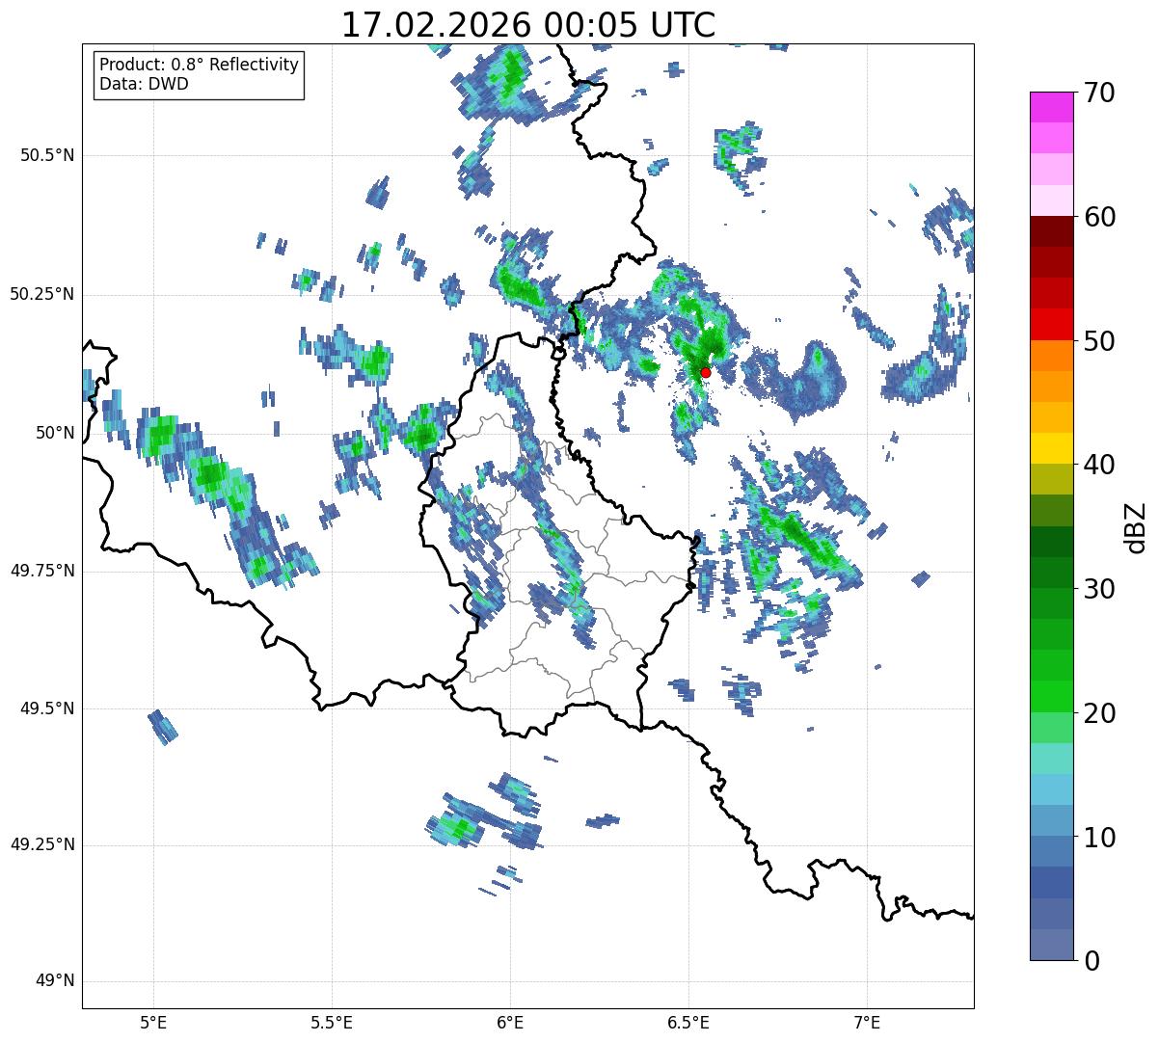Click the latitude label 49.25°N
This screenshot has height=1042, width=1159.
tap(42, 844)
